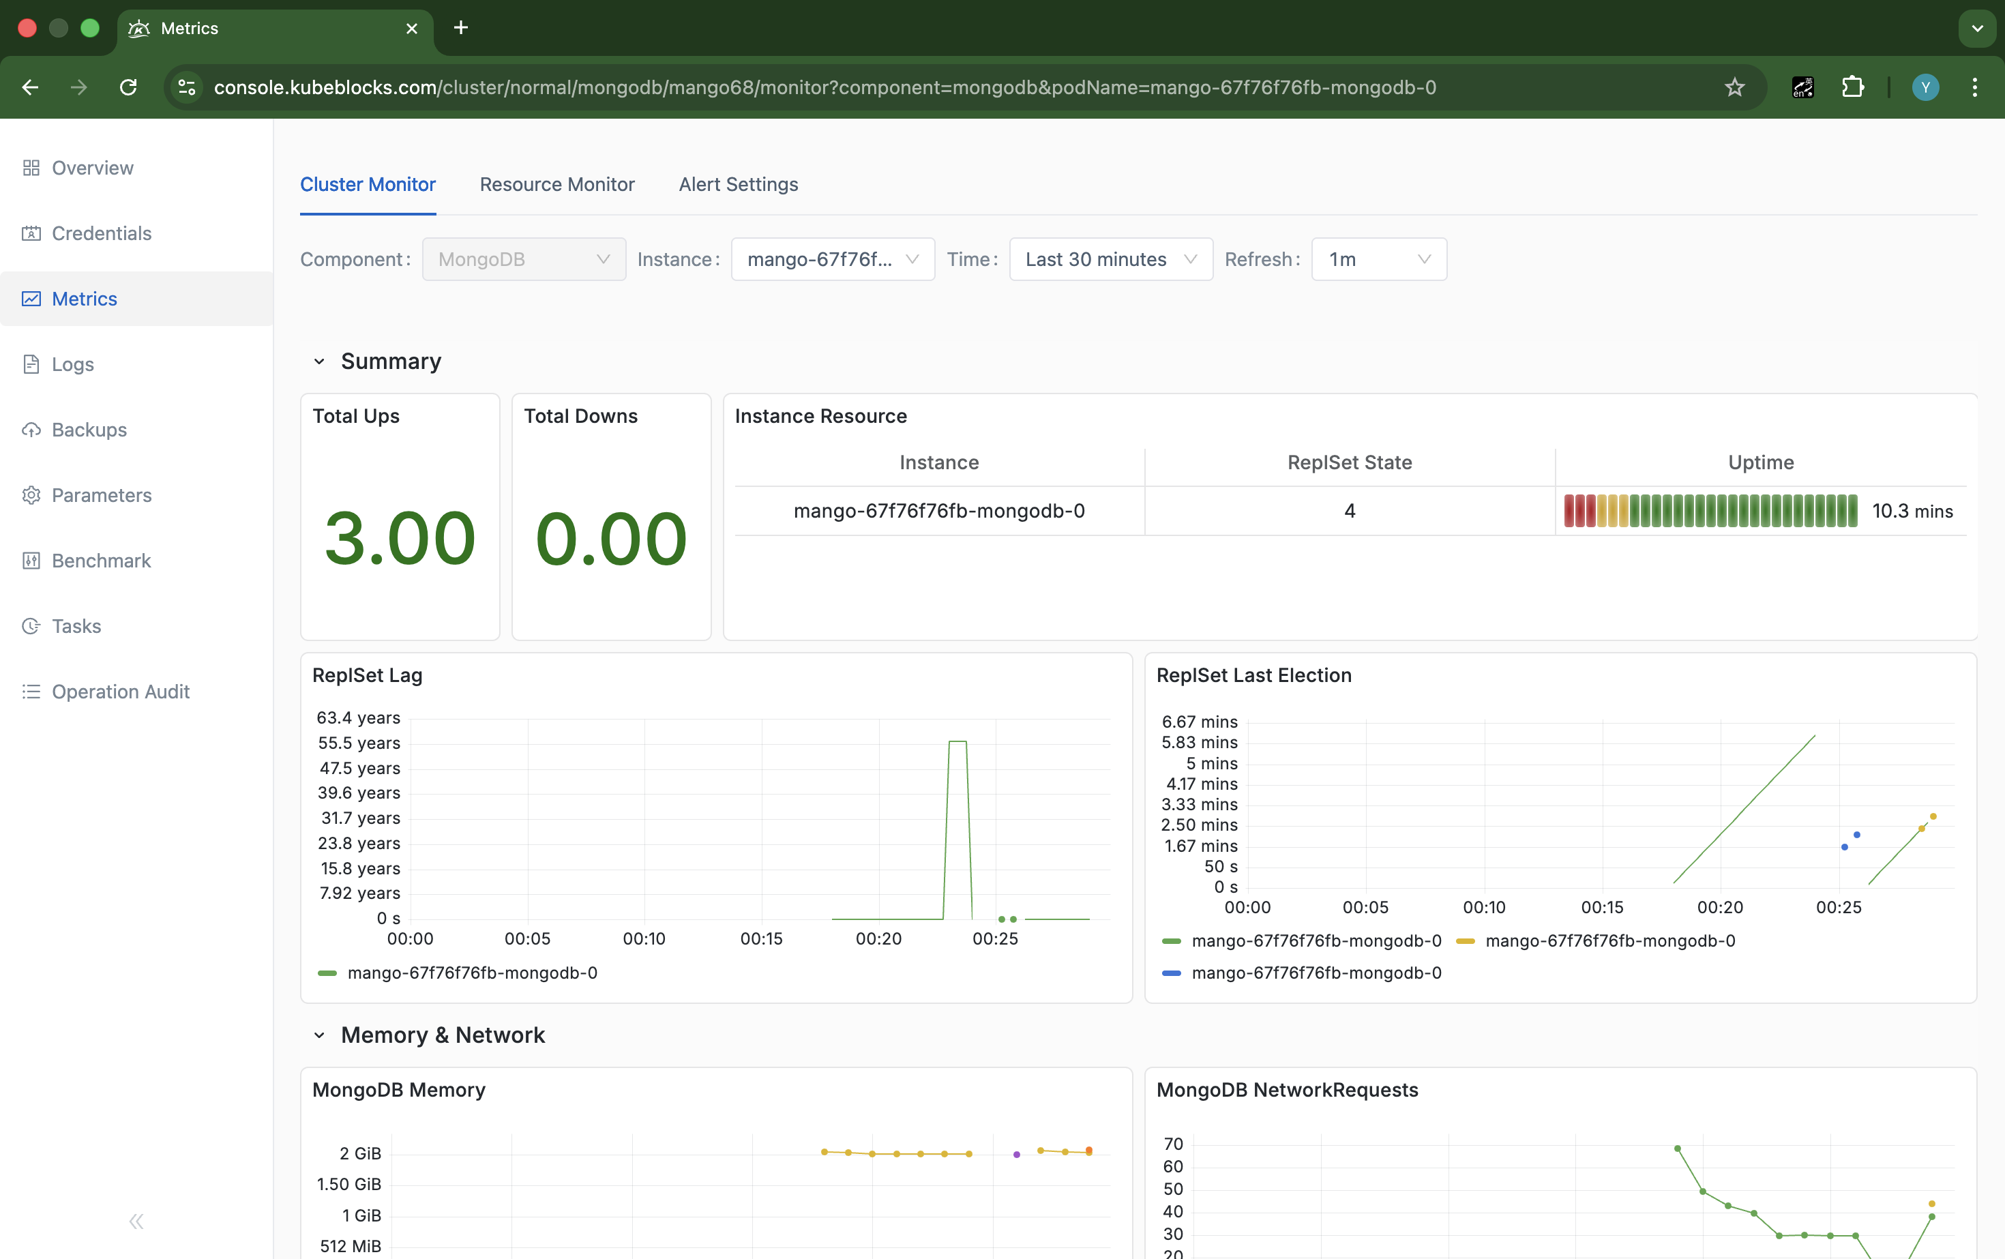This screenshot has width=2005, height=1259.
Task: Open Operation Audit from the sidebar
Action: point(120,691)
